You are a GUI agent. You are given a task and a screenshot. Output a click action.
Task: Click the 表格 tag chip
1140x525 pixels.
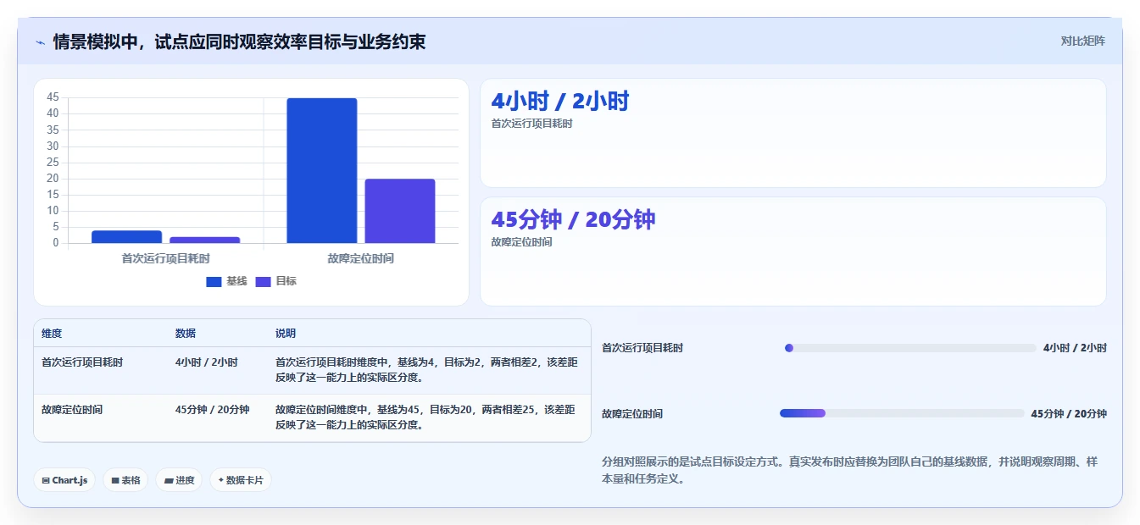pyautogui.click(x=125, y=480)
